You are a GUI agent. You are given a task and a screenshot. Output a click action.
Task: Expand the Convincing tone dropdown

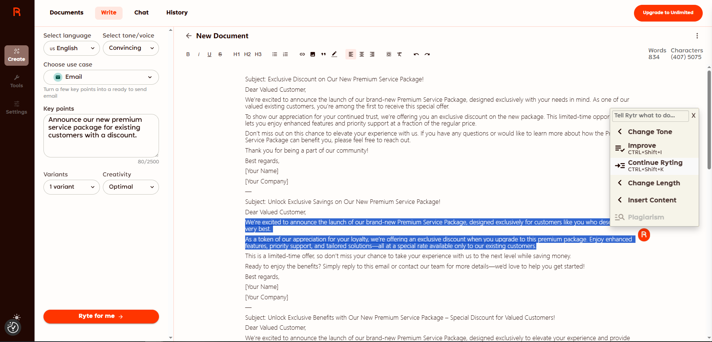pyautogui.click(x=131, y=48)
